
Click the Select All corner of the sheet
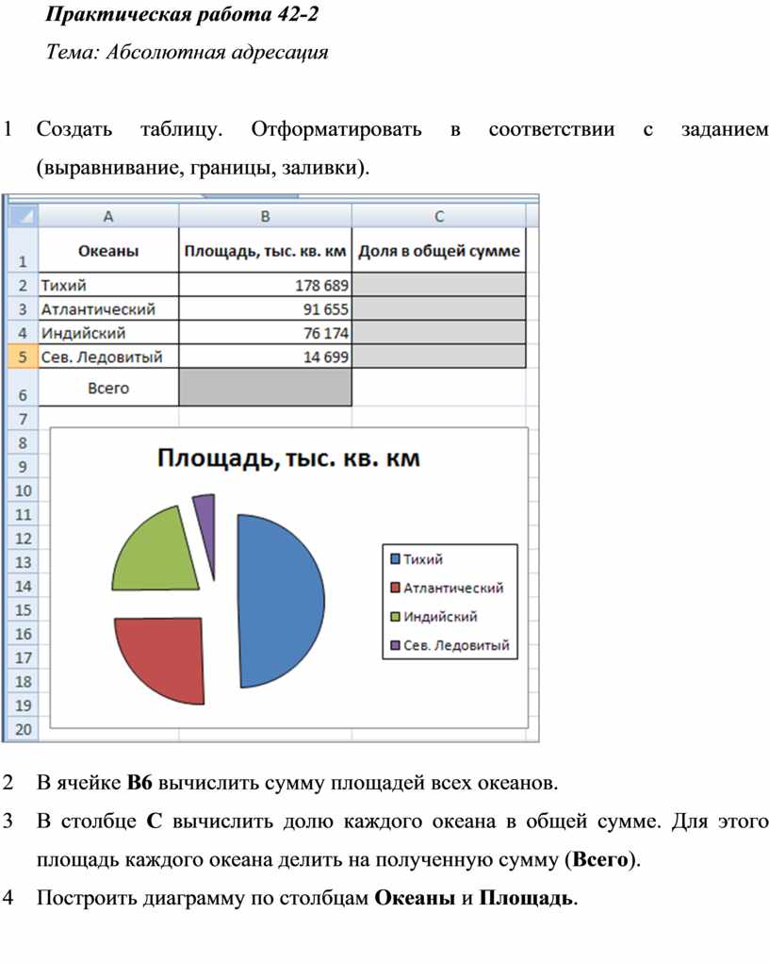[x=22, y=215]
